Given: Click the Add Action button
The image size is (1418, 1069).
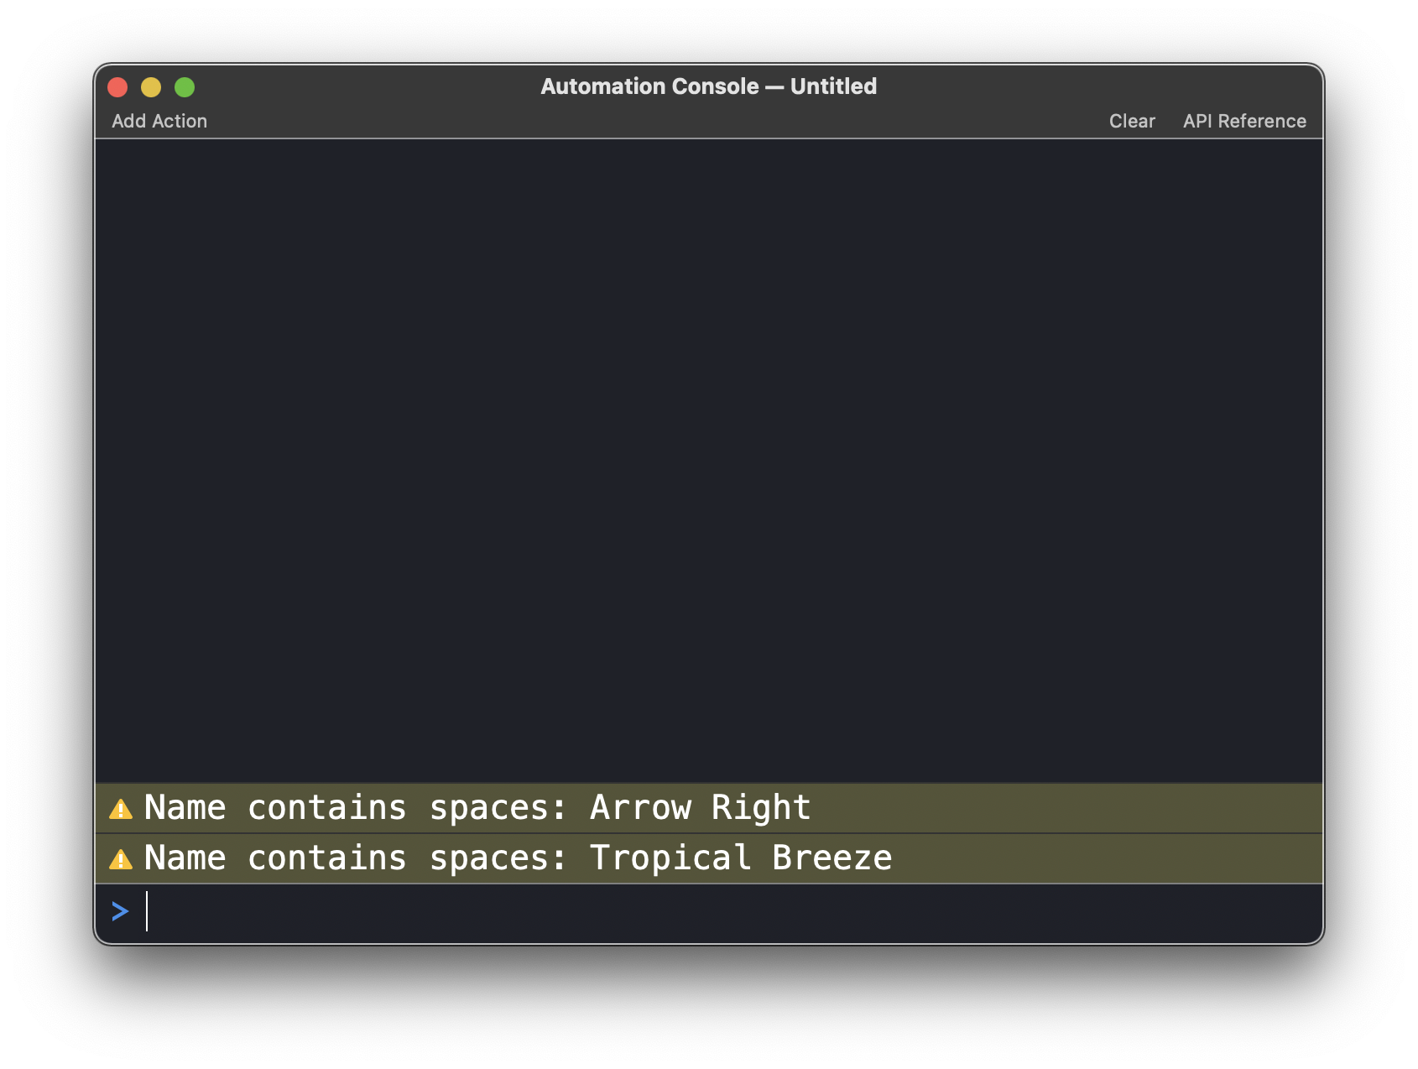Looking at the screenshot, I should [159, 121].
